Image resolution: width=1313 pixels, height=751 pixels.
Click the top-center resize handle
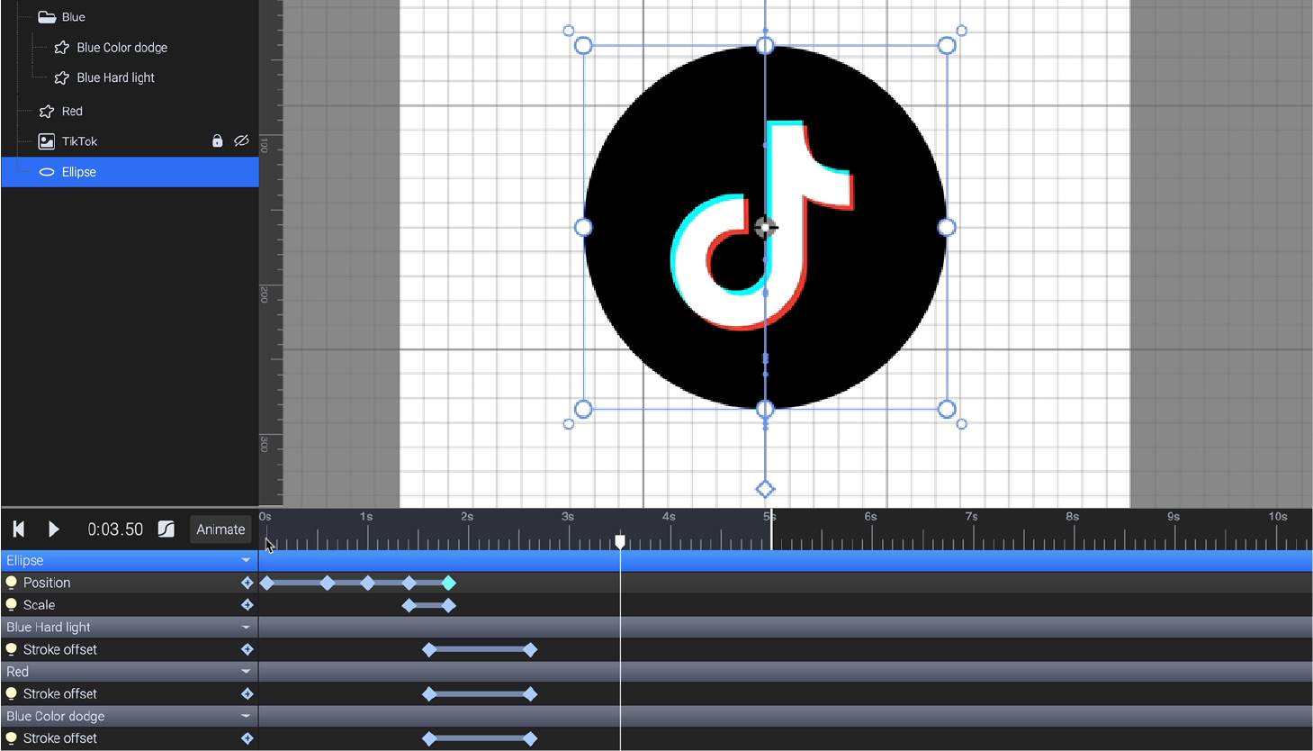pyautogui.click(x=765, y=45)
